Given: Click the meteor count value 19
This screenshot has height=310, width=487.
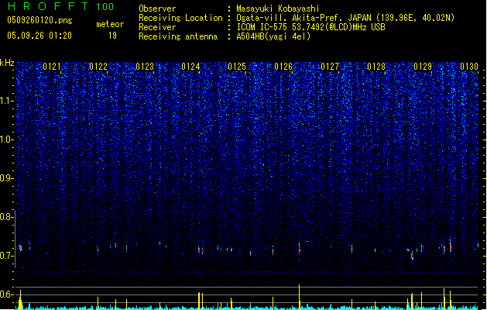Looking at the screenshot, I should click(x=112, y=36).
